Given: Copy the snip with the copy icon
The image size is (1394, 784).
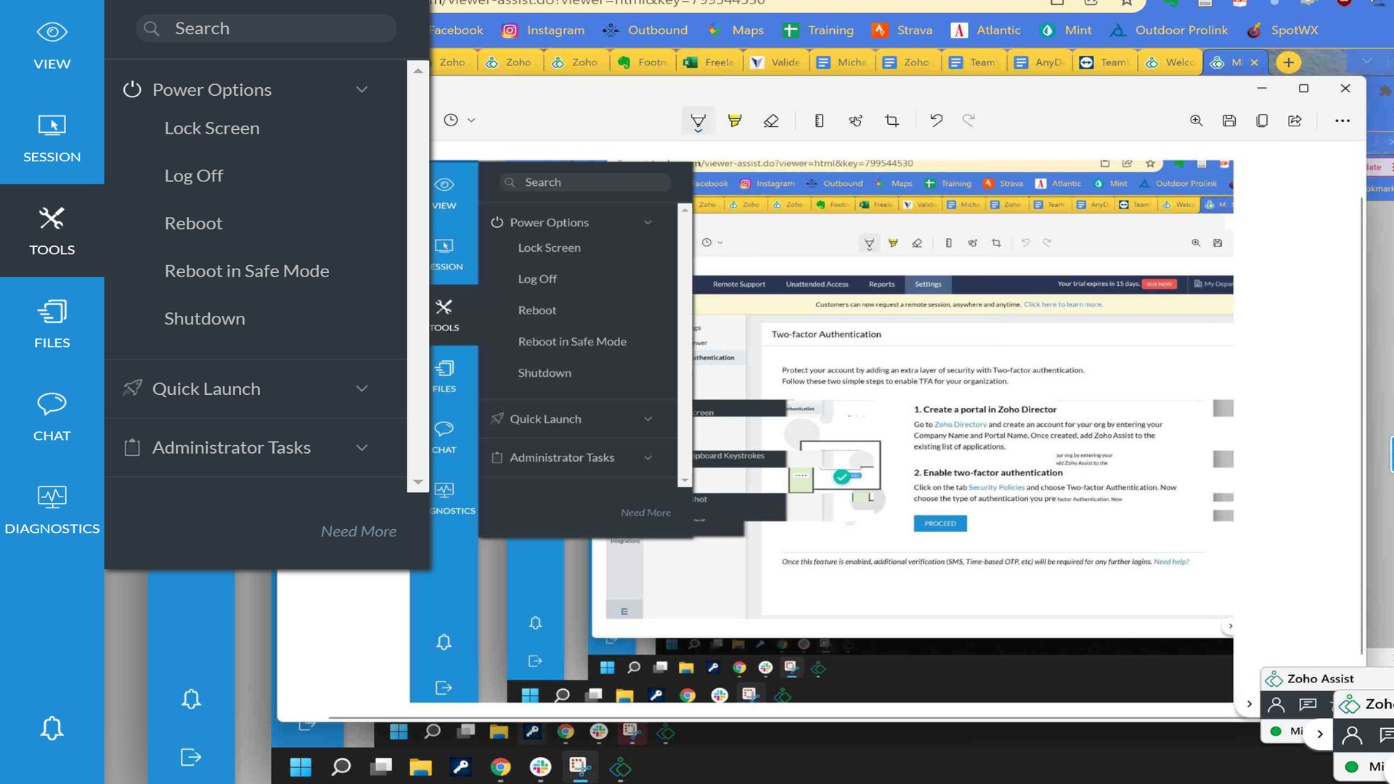Looking at the screenshot, I should pyautogui.click(x=1262, y=121).
